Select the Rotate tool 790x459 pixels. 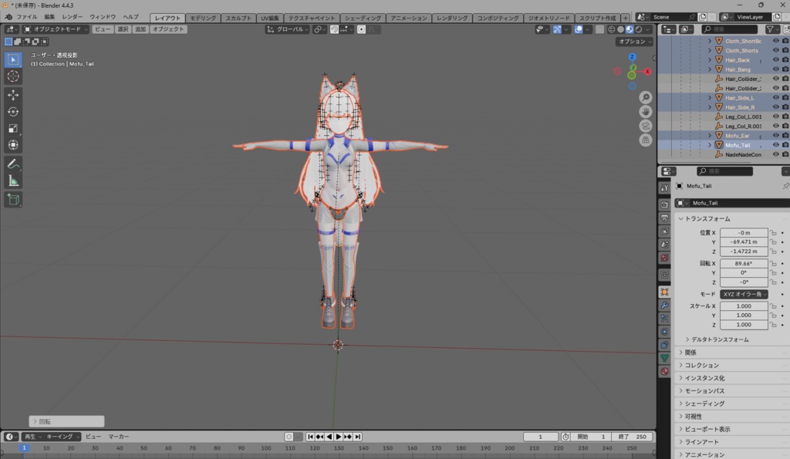pos(13,112)
